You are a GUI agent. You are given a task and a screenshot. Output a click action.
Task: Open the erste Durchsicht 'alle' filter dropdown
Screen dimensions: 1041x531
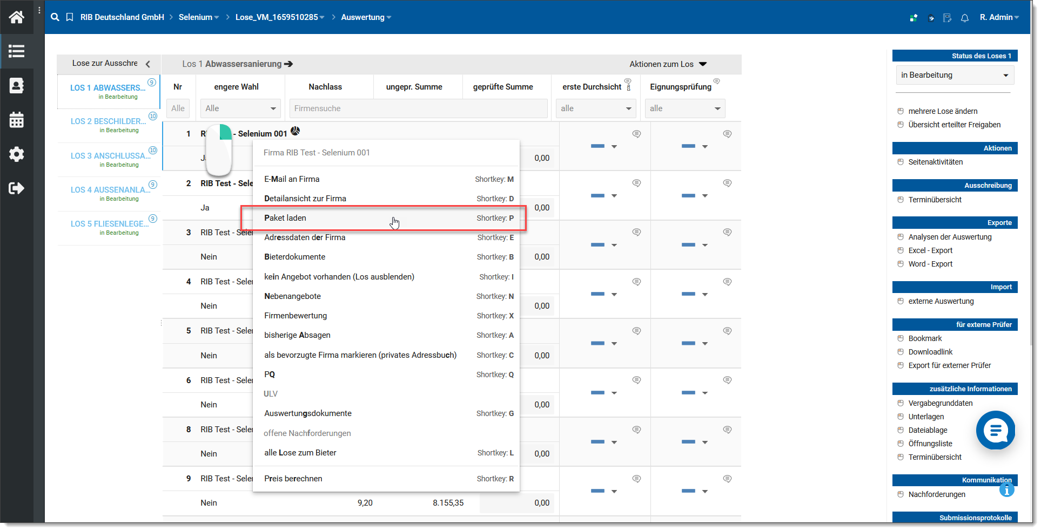point(596,108)
